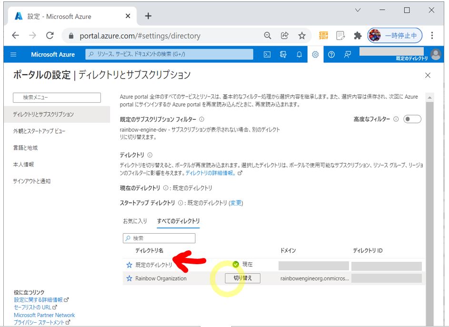Launch Cloud Shell from the top bar

pyautogui.click(x=267, y=54)
